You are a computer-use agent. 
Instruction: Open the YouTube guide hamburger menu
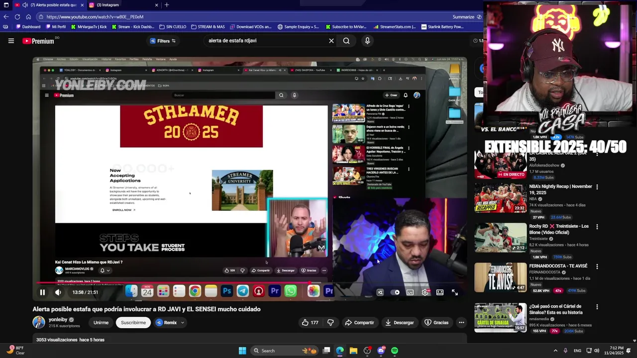(11, 41)
